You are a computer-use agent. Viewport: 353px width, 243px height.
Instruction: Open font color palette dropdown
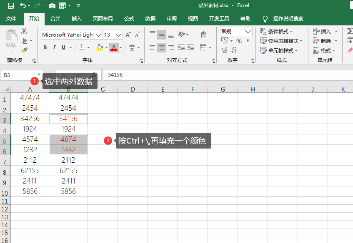pos(121,48)
